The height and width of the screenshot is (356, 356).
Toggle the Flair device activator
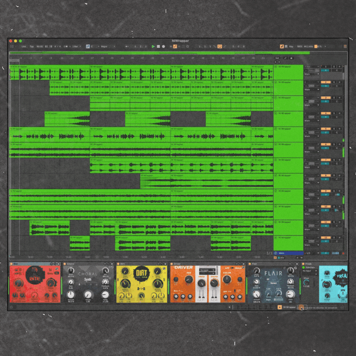tap(250, 264)
